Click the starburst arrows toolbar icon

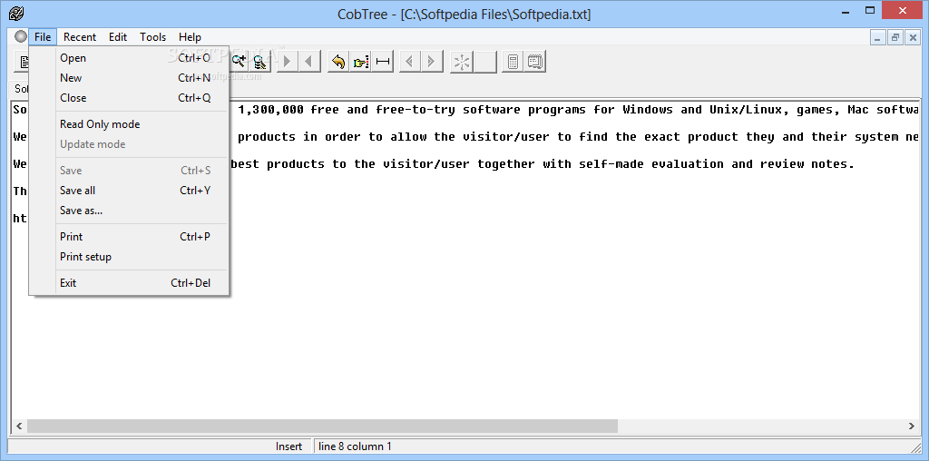(462, 61)
